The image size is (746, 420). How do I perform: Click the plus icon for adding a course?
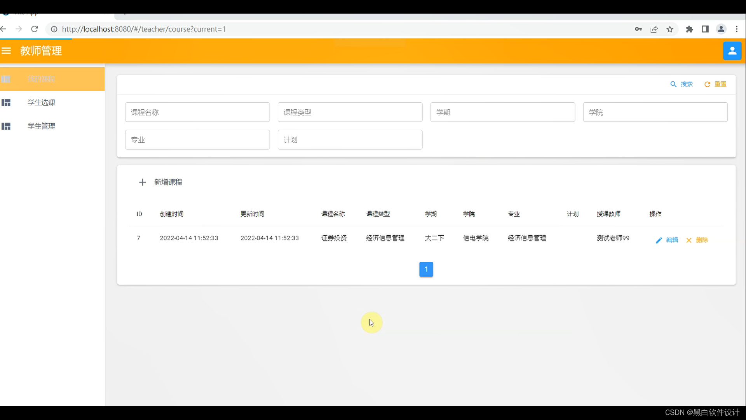click(x=143, y=182)
